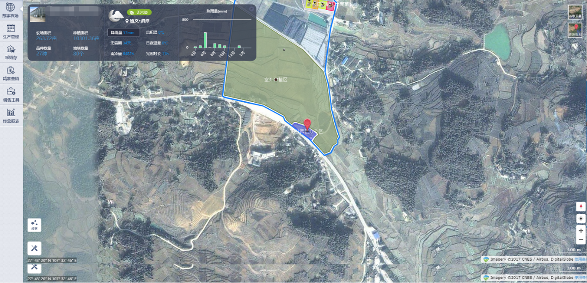Viewport: 587px width, 283px height.
Task: Open the 数字农场 sidebar item
Action: [11, 10]
